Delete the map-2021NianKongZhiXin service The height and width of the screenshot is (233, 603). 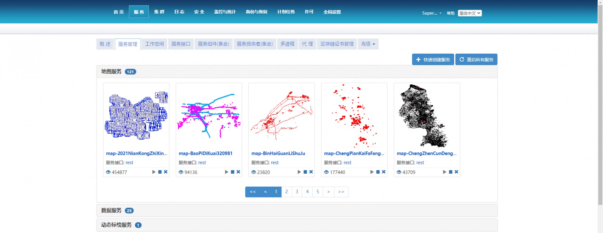click(x=166, y=172)
